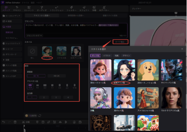Click the scissors 分割 split tool

coord(26,122)
